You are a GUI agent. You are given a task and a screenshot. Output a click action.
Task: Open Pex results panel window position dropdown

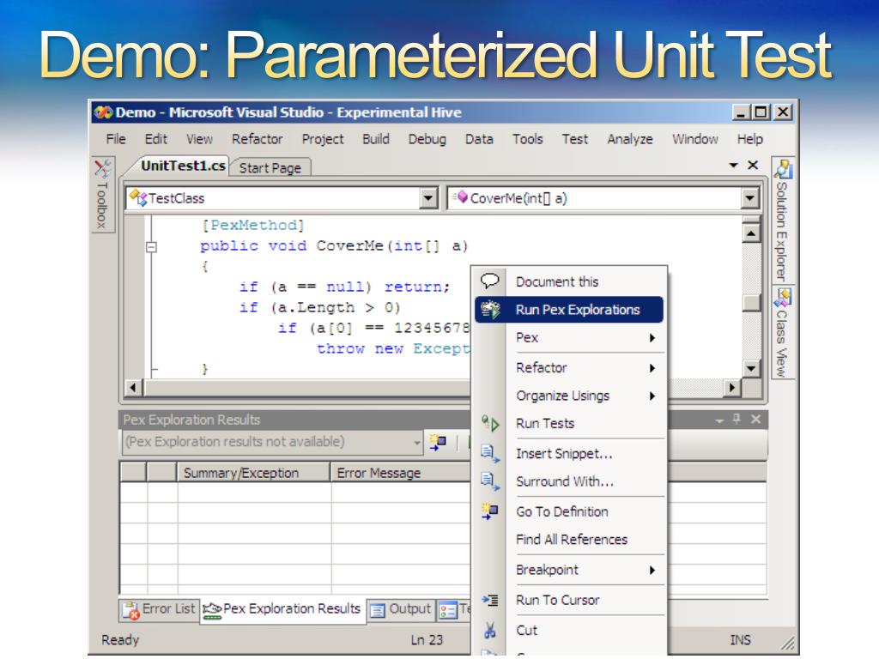[719, 420]
